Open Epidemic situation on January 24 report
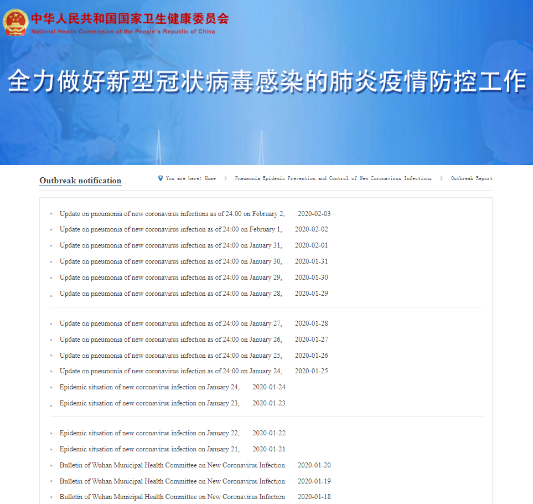 pyautogui.click(x=149, y=387)
